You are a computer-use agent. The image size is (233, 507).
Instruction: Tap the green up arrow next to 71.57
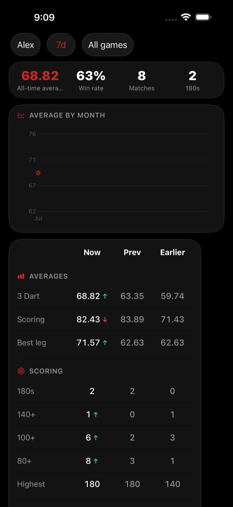pyautogui.click(x=105, y=343)
